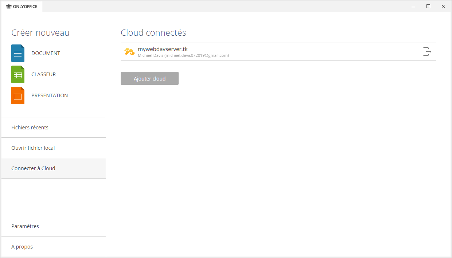The width and height of the screenshot is (452, 258).
Task: Click the logout icon for mywebdavserver.tk
Action: pyautogui.click(x=427, y=52)
